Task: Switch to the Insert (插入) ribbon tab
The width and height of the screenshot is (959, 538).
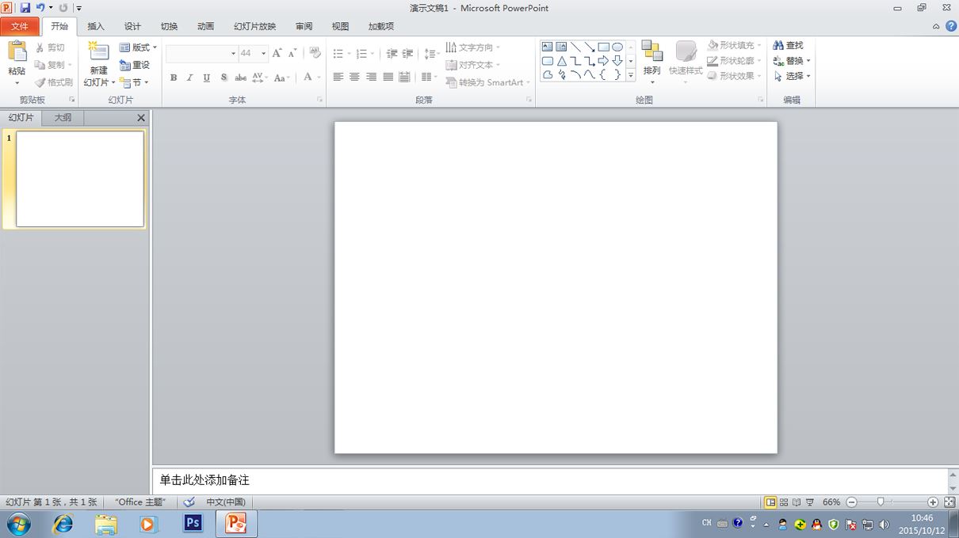Action: point(96,26)
